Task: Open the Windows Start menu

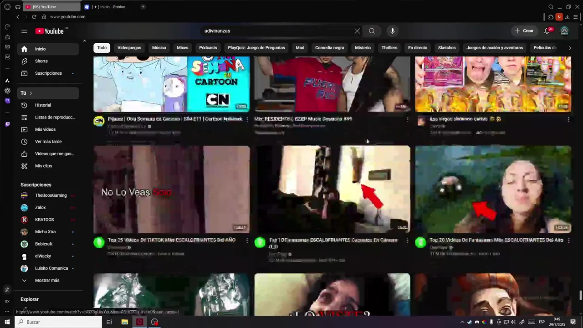Action: coord(7,322)
